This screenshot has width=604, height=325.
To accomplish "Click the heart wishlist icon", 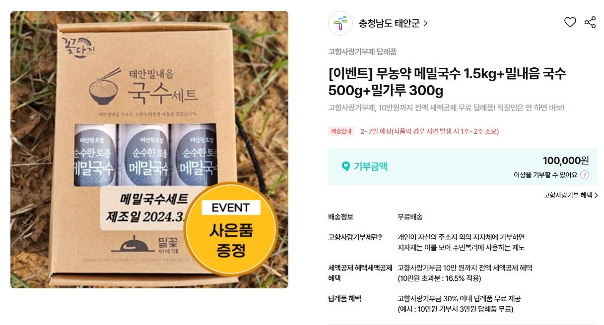I will coord(570,22).
